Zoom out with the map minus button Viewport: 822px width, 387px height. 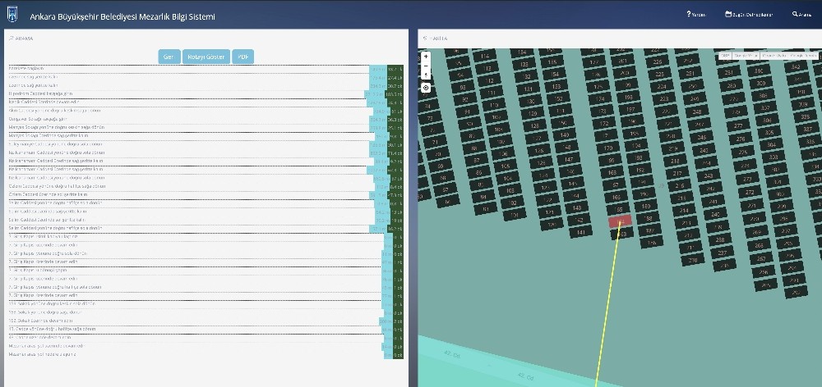point(426,66)
